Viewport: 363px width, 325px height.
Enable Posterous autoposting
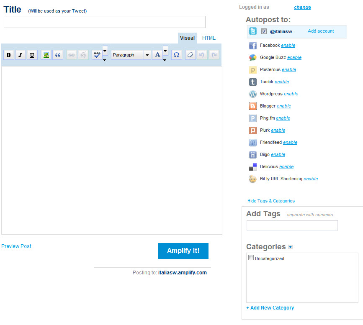[x=289, y=70]
